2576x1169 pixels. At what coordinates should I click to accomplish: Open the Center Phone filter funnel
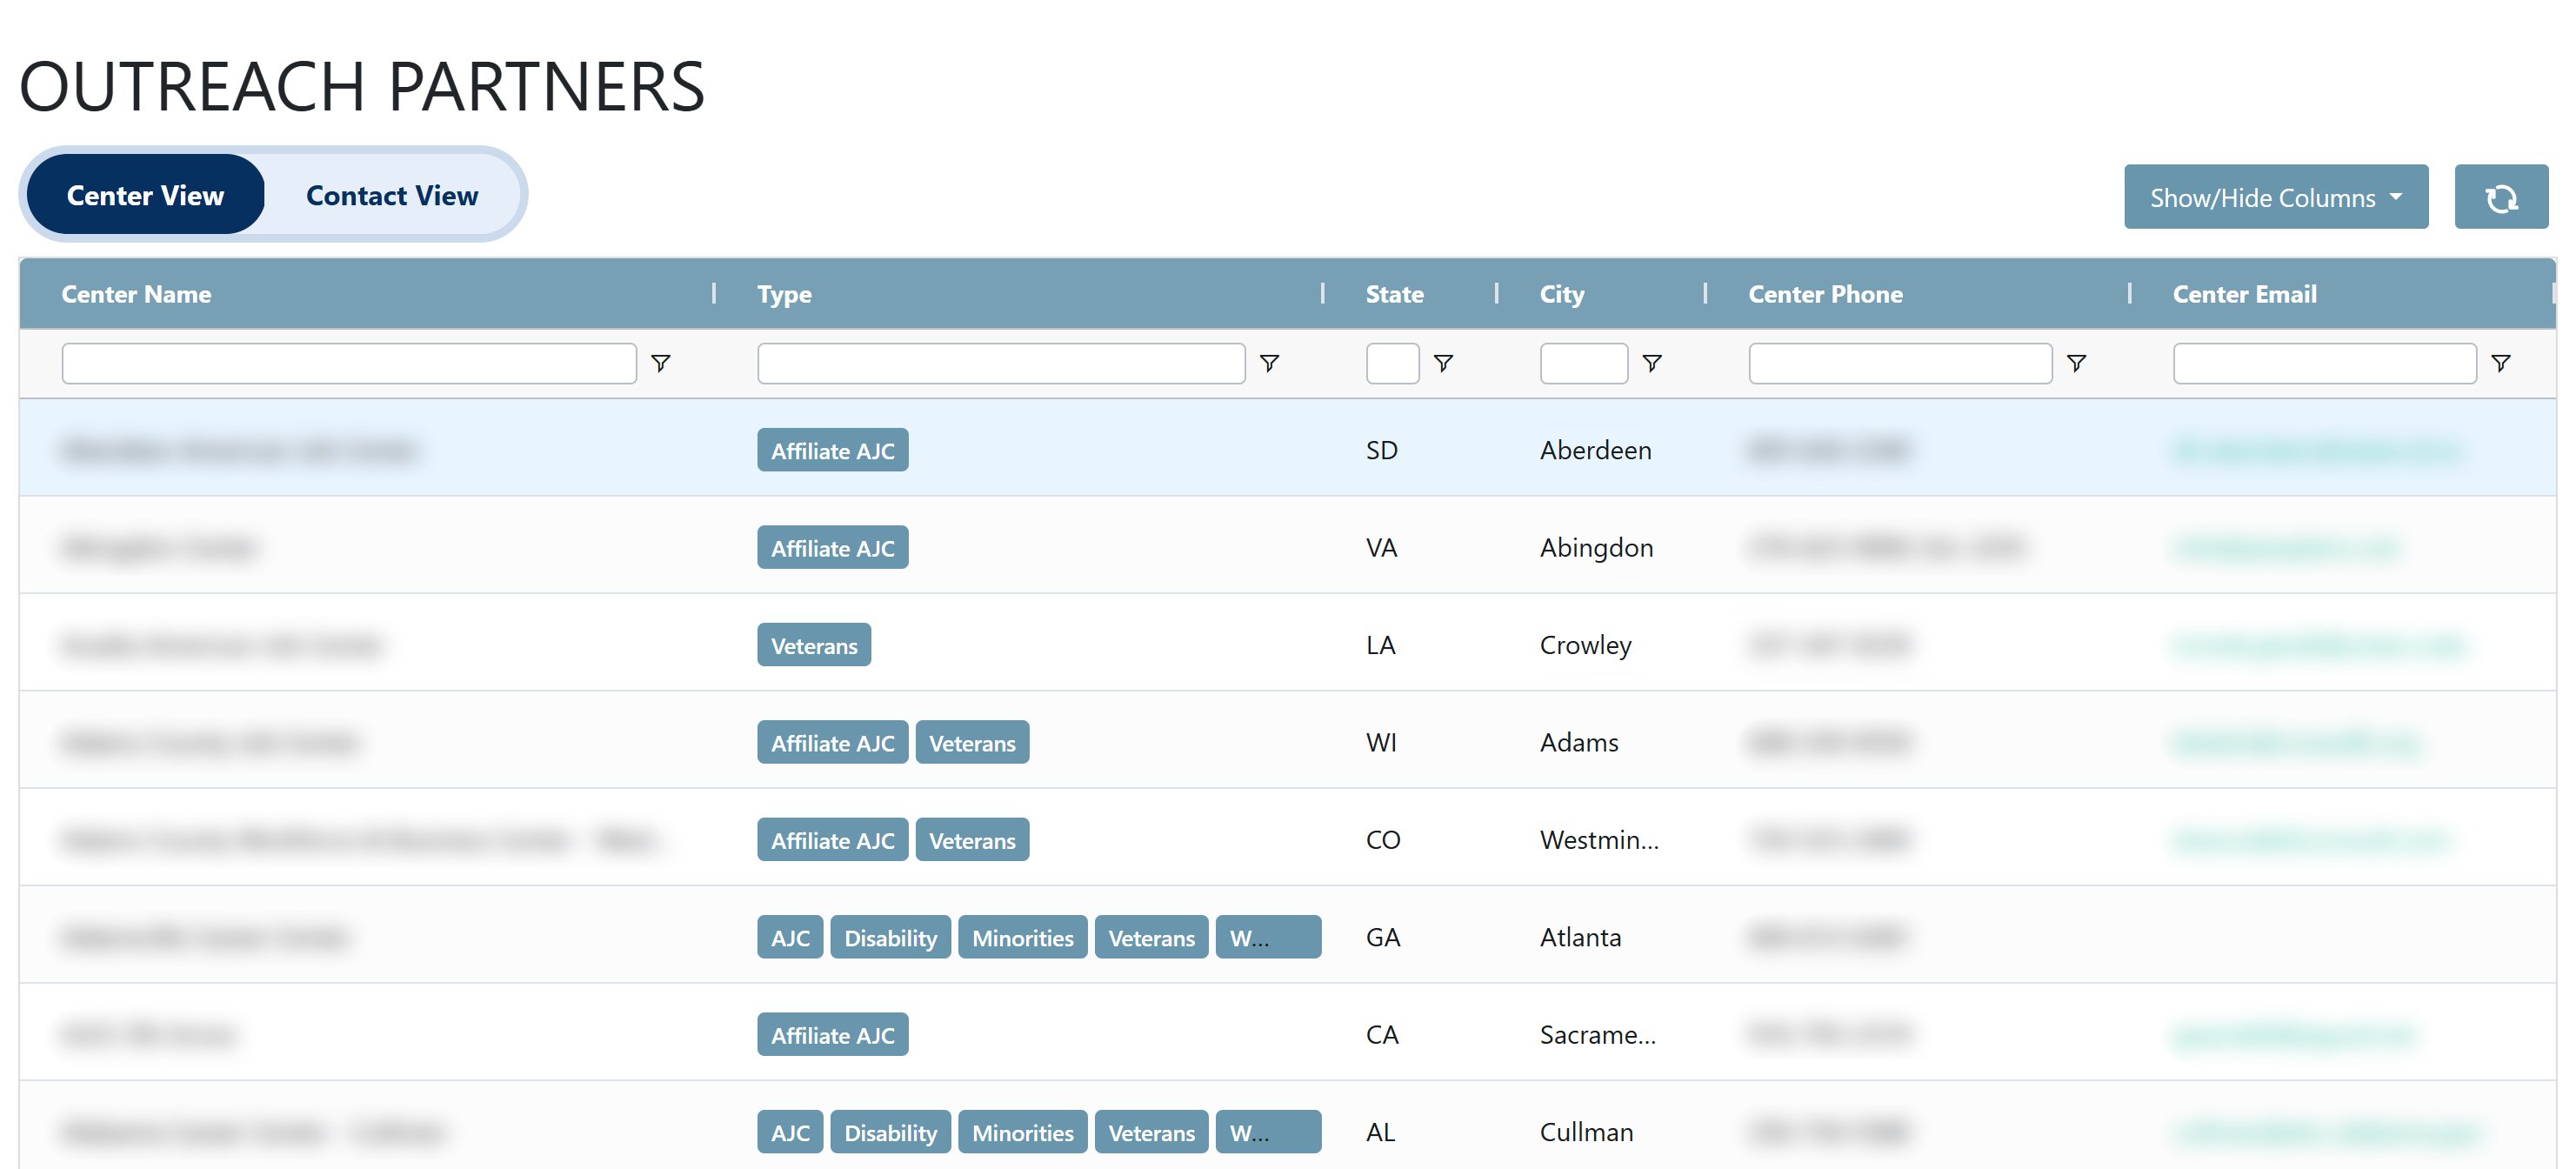2077,363
